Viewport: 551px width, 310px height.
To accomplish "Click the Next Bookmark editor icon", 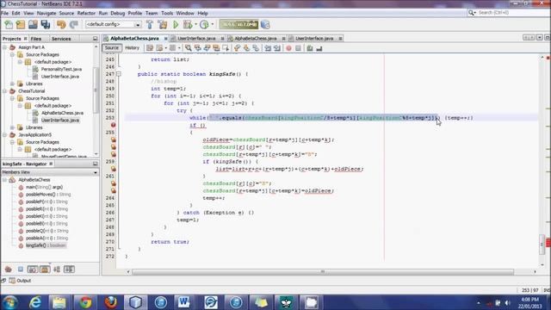I will (247, 48).
